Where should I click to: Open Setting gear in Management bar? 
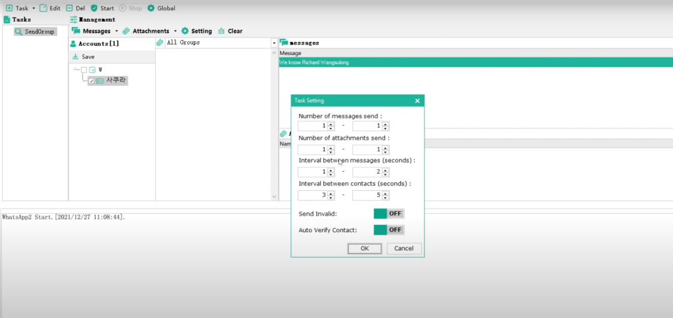coord(185,31)
